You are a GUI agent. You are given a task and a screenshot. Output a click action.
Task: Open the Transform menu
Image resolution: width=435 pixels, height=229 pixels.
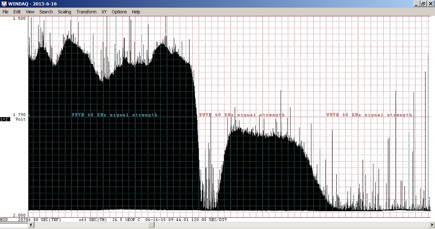[87, 12]
